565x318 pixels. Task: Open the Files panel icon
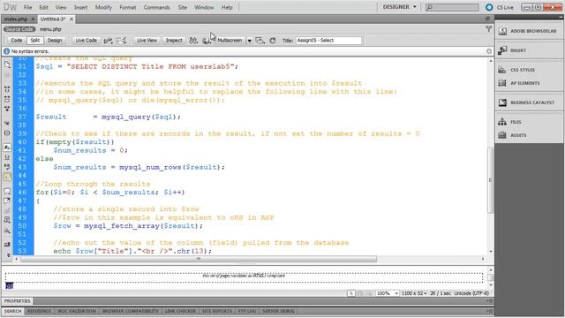[x=502, y=122]
